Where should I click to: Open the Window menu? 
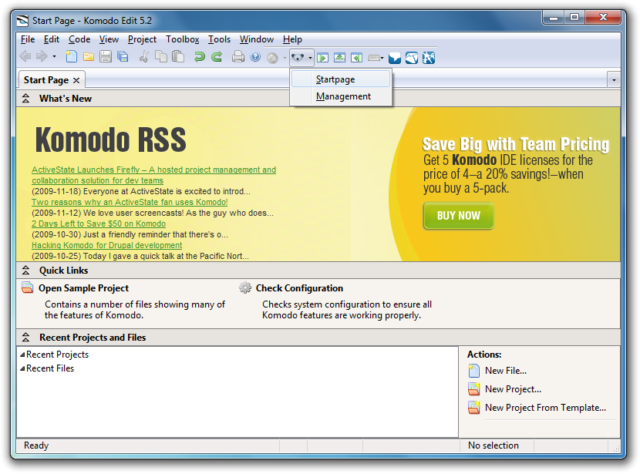coord(256,39)
